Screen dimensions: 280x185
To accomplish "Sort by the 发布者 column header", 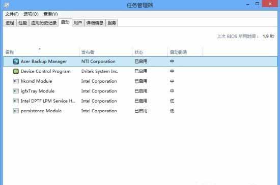I will point(105,52).
